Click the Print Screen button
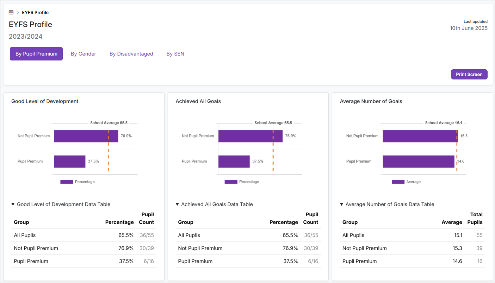495x283 pixels. pos(469,74)
